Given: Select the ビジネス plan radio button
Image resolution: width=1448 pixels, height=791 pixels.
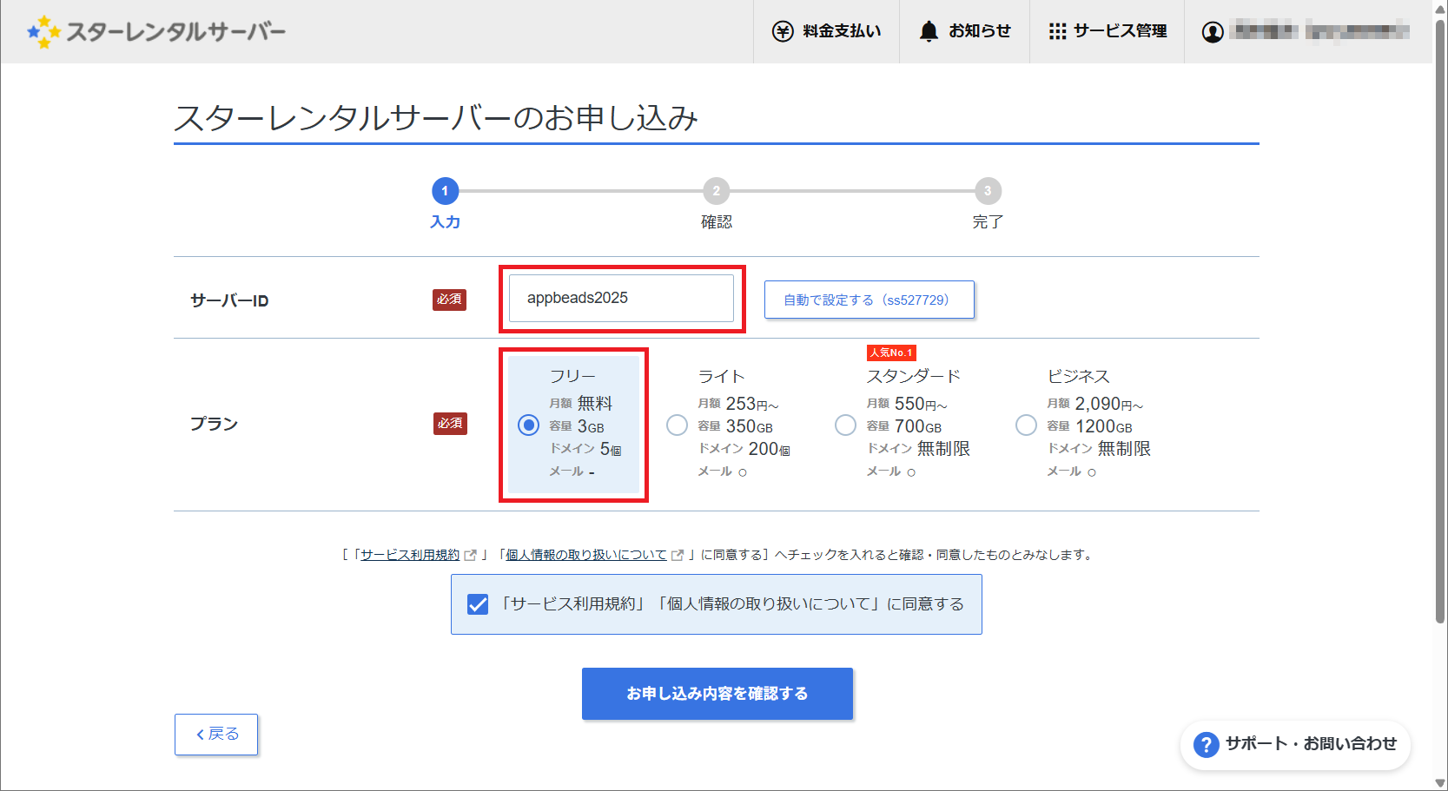Looking at the screenshot, I should pos(1026,425).
